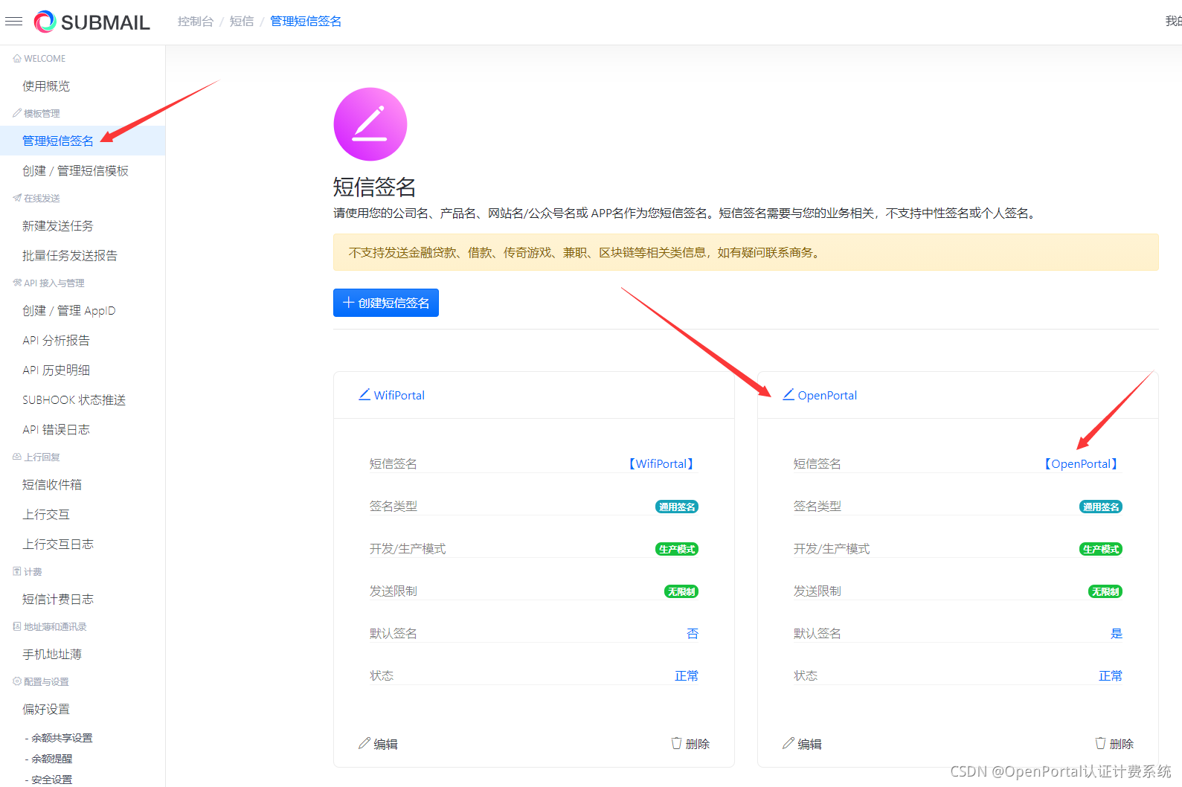Image resolution: width=1182 pixels, height=787 pixels.
Task: Click the large pink signature pencil icon
Action: click(370, 124)
